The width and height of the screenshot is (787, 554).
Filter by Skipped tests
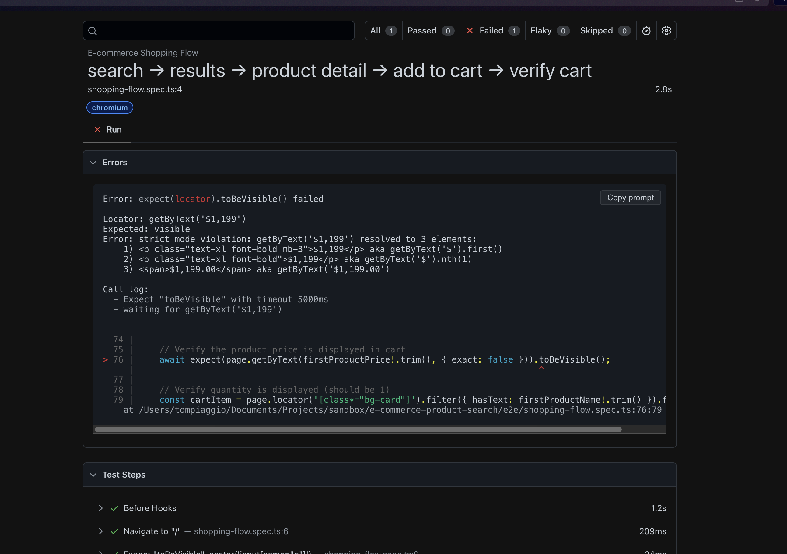(x=605, y=30)
